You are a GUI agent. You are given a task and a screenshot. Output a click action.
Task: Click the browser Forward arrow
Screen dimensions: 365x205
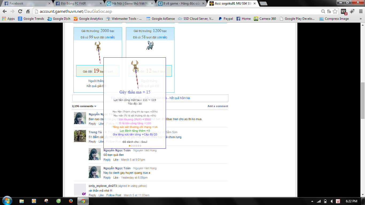tap(12, 11)
